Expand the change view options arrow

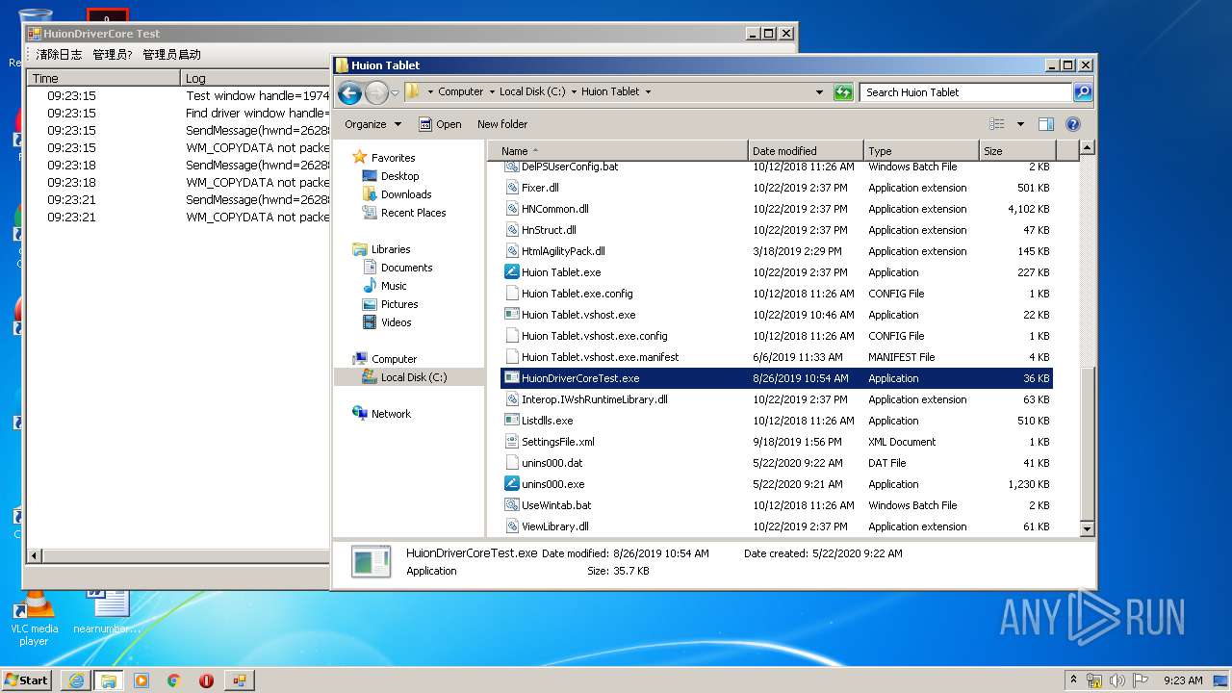[x=1020, y=124]
